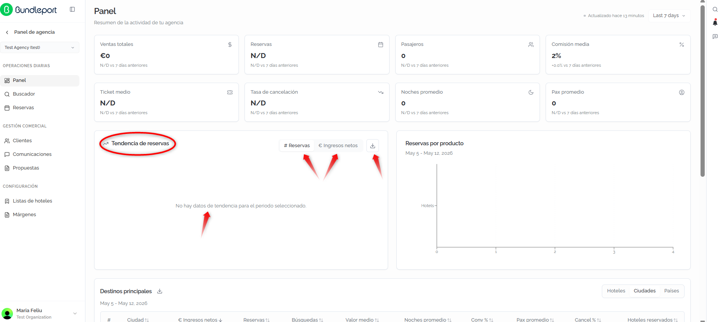Screen dimensions: 718x322
Task: Click the ticket icon on Ticket medio card
Action: pyautogui.click(x=230, y=92)
